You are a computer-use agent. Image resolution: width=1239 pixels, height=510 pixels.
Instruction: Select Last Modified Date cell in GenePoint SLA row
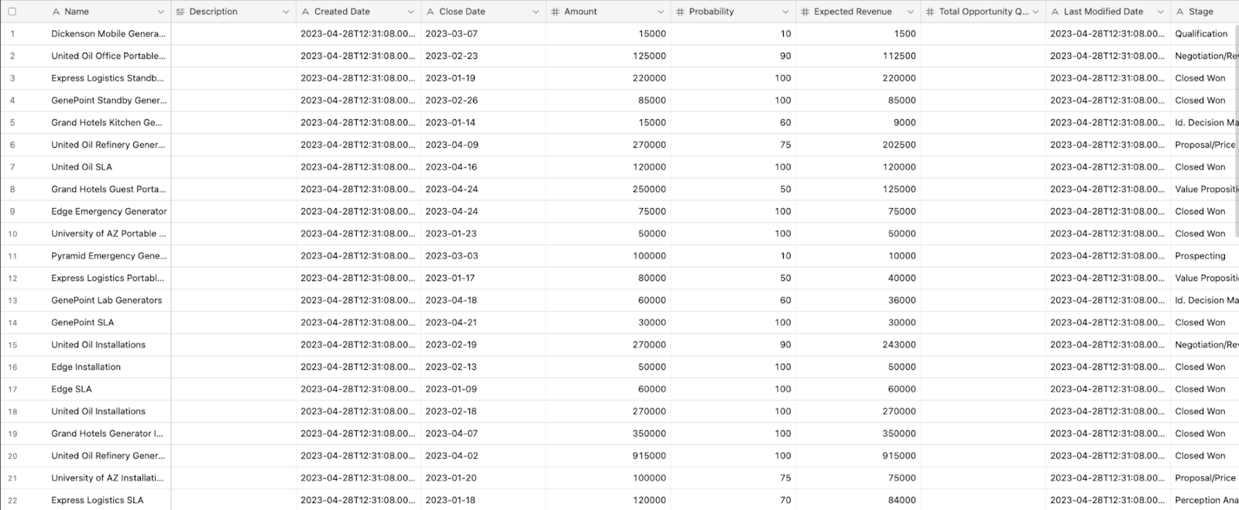coord(1108,323)
